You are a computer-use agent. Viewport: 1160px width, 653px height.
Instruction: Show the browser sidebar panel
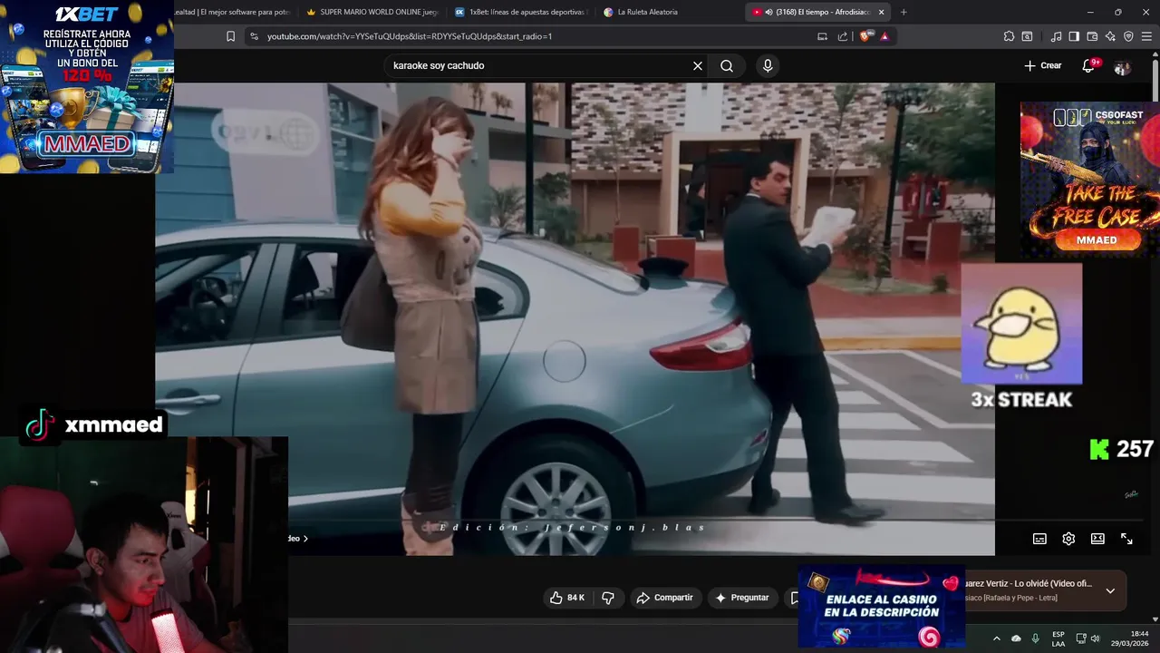click(1074, 36)
